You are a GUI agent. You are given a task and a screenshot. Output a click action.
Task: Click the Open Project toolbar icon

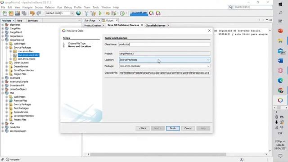click(18, 13)
